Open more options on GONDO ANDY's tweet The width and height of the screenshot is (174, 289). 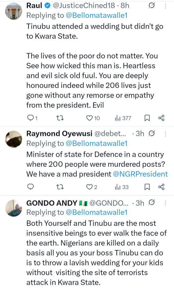[165, 203]
